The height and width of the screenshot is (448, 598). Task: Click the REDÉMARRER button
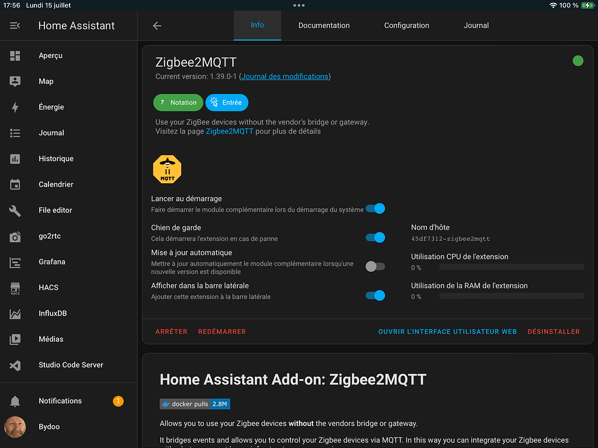point(222,332)
